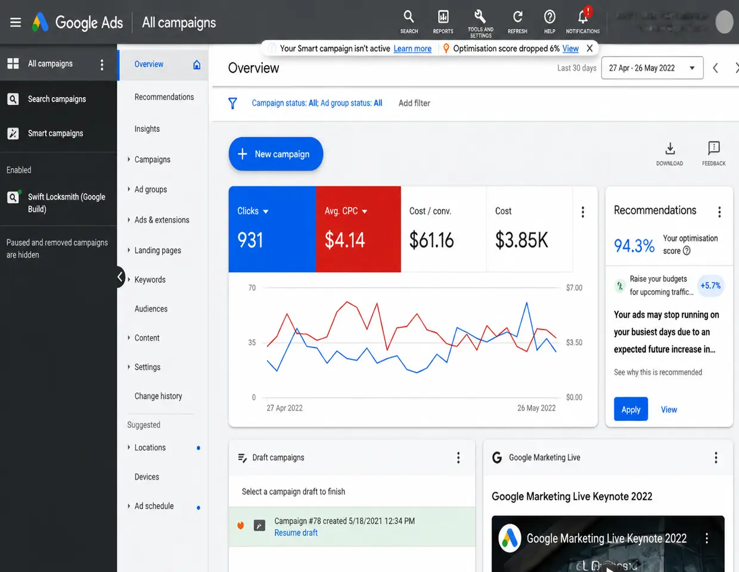Download the overview report

coord(670,154)
